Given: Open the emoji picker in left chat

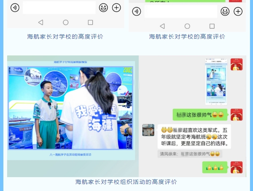Looking at the screenshot, I should point(103,7).
